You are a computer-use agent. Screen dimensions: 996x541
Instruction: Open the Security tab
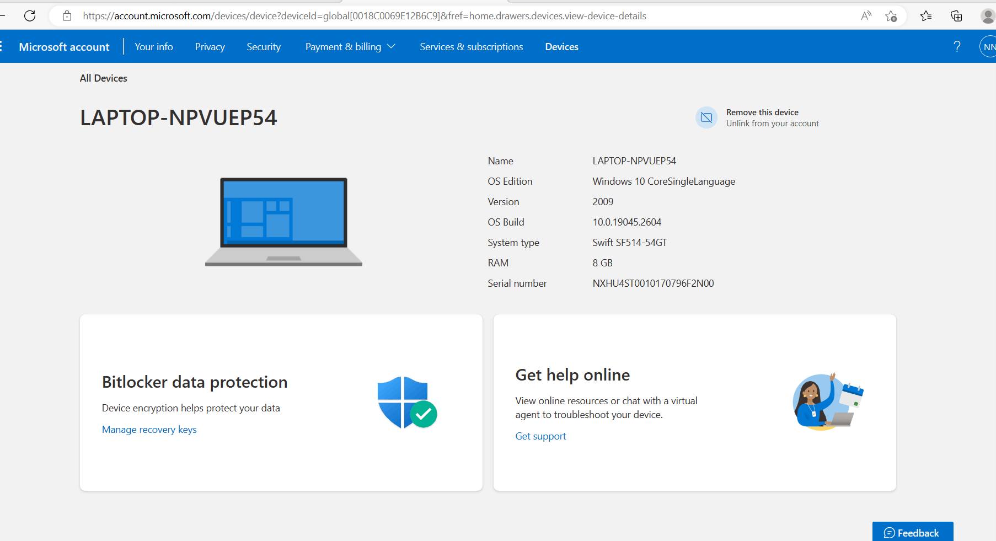264,47
